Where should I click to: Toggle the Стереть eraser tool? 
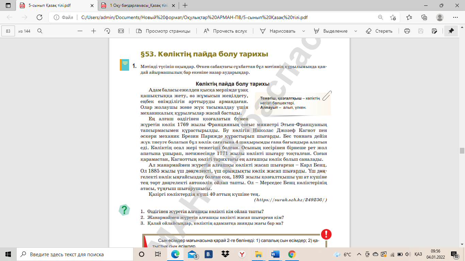[379, 31]
